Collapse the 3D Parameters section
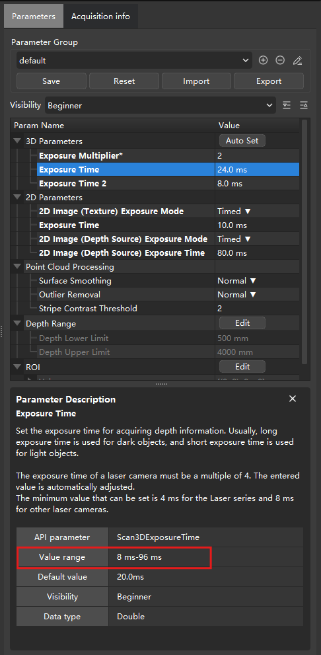 [17, 141]
